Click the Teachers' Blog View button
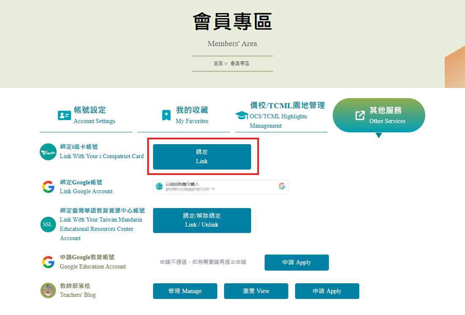Image resolution: width=465 pixels, height=315 pixels. click(256, 291)
